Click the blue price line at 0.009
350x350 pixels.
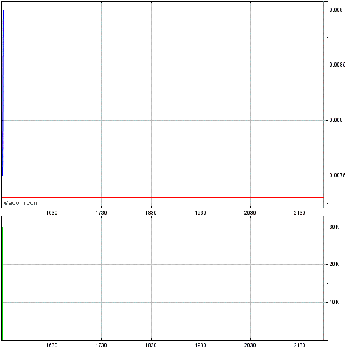[8, 10]
